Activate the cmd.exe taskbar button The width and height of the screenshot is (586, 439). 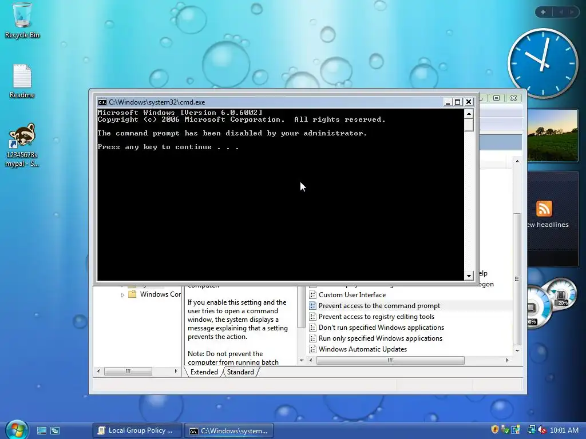[x=229, y=430]
